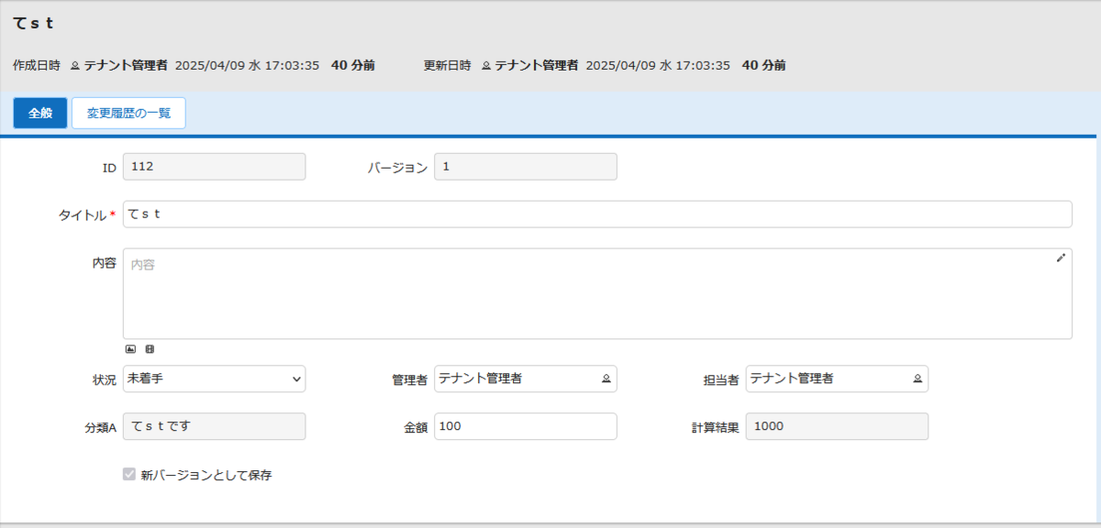Click person icon in 担当者 field
The width and height of the screenshot is (1101, 528).
pyautogui.click(x=917, y=379)
